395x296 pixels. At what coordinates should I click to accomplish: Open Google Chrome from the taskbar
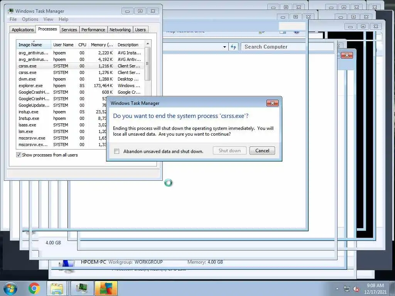click(x=34, y=288)
